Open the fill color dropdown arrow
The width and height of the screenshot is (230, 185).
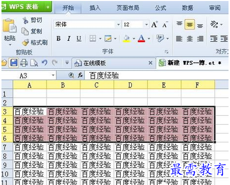tap(134, 39)
